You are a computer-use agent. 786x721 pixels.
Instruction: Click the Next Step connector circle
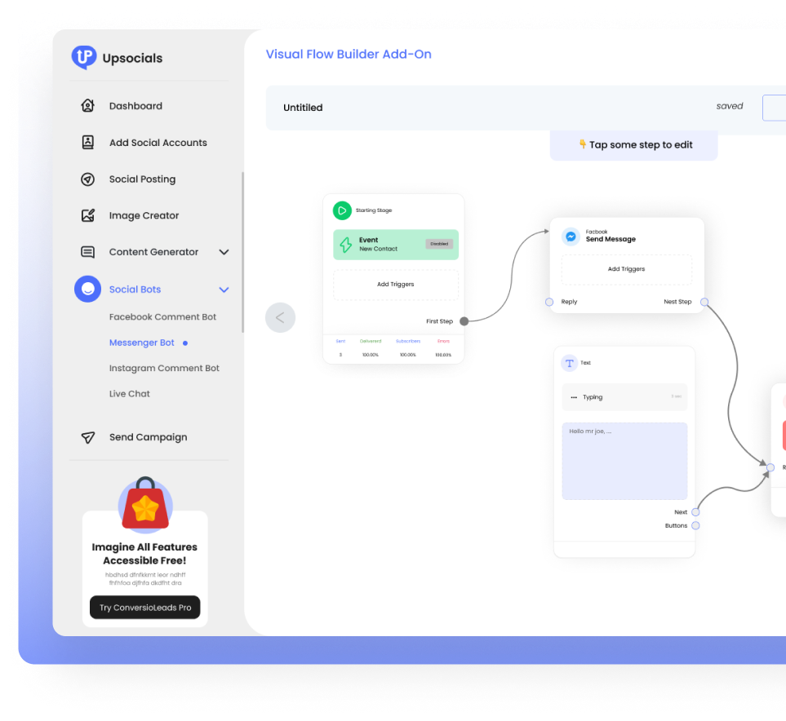704,302
